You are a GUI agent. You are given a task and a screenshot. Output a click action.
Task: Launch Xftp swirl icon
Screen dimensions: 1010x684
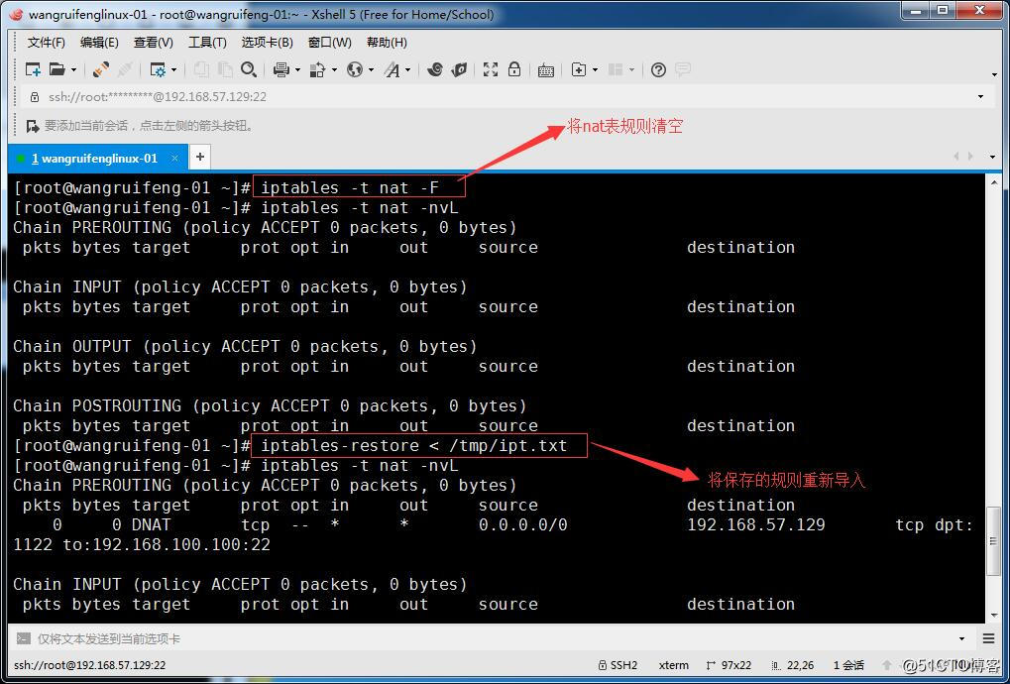pyautogui.click(x=435, y=69)
